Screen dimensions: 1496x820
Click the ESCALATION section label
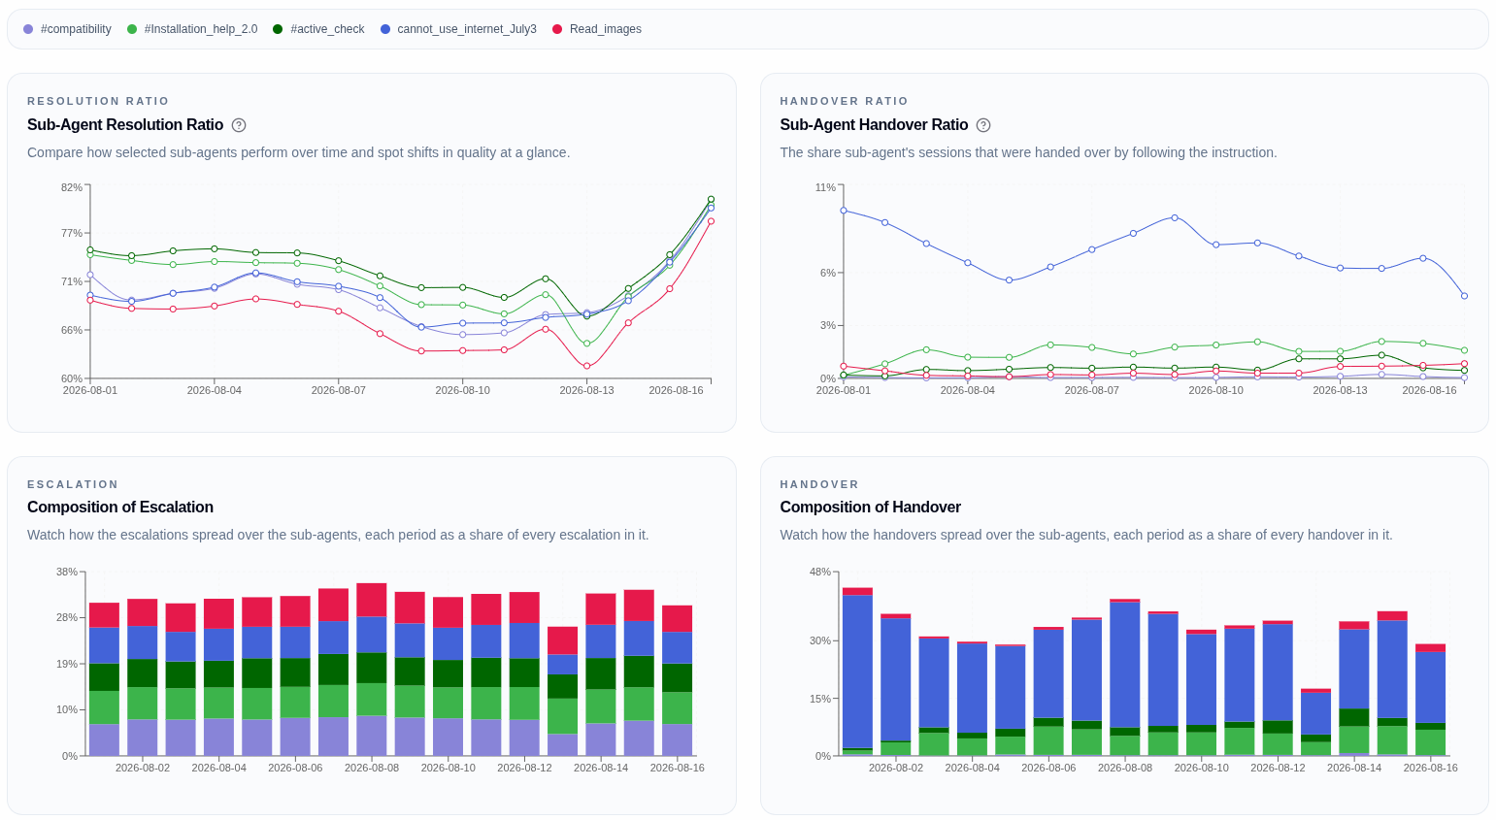73,484
